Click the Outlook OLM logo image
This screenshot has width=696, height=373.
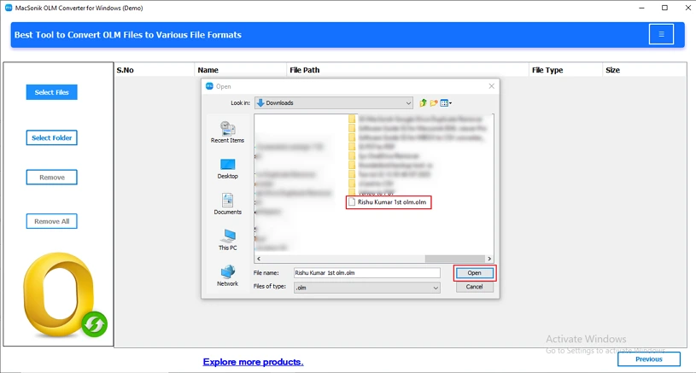(x=64, y=295)
